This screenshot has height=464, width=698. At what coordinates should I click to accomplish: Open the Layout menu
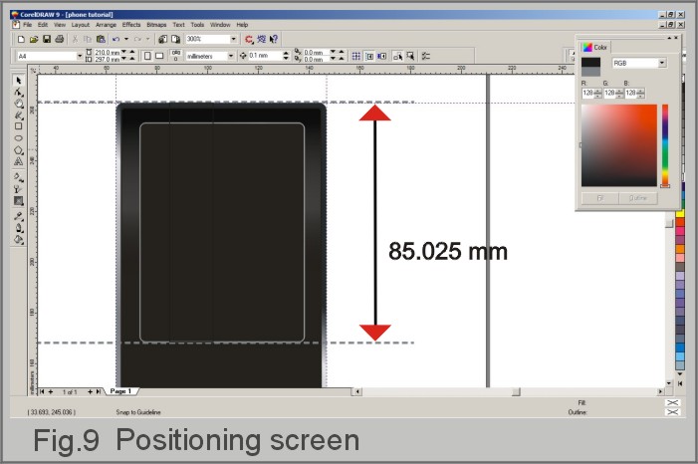point(81,25)
